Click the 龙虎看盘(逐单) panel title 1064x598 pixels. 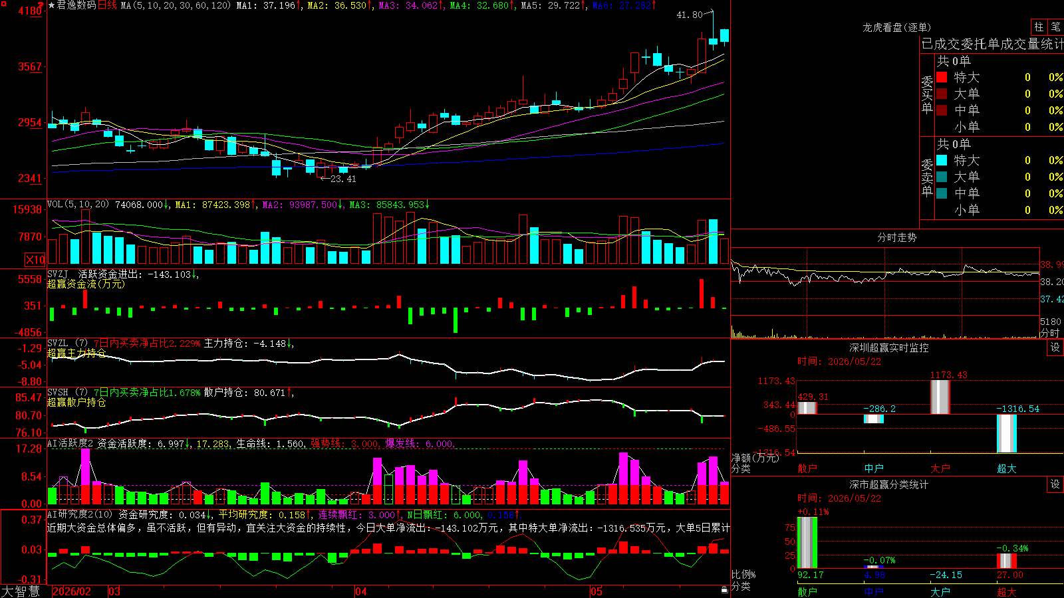897,27
